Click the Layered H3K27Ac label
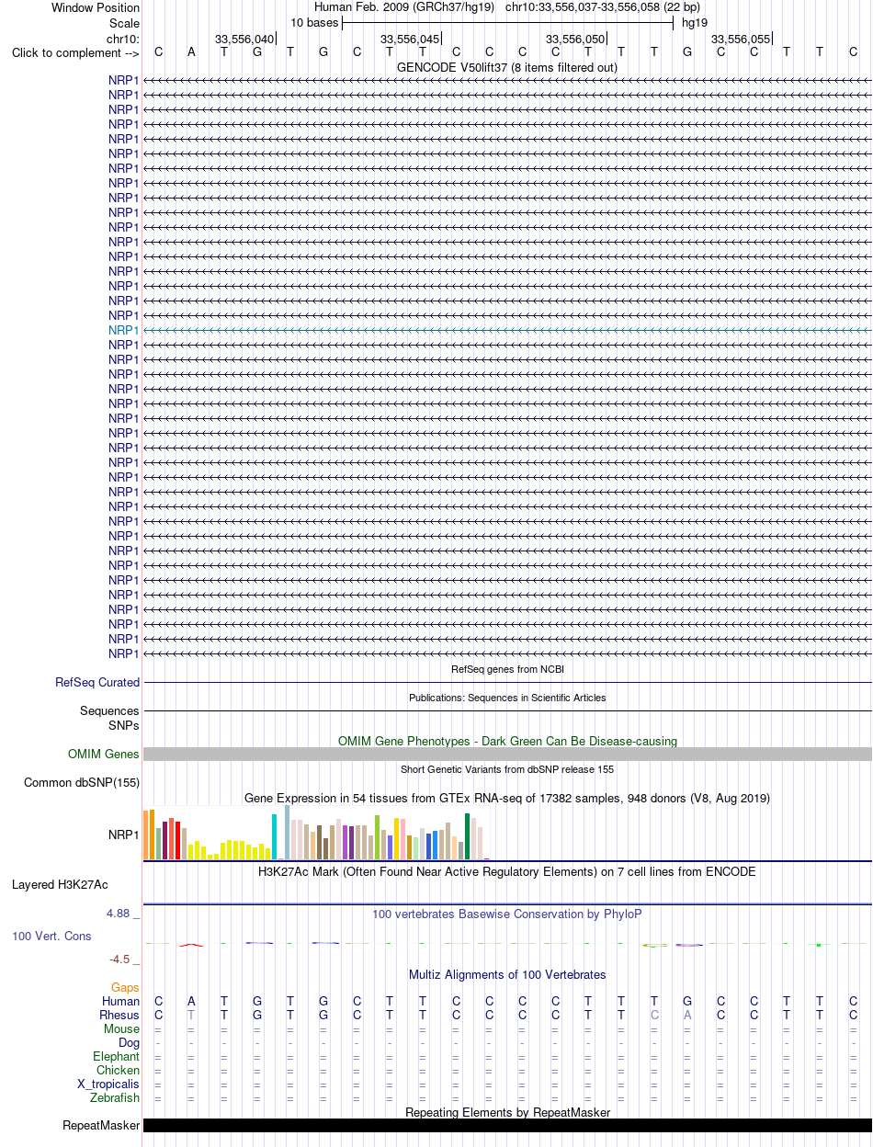 point(60,885)
